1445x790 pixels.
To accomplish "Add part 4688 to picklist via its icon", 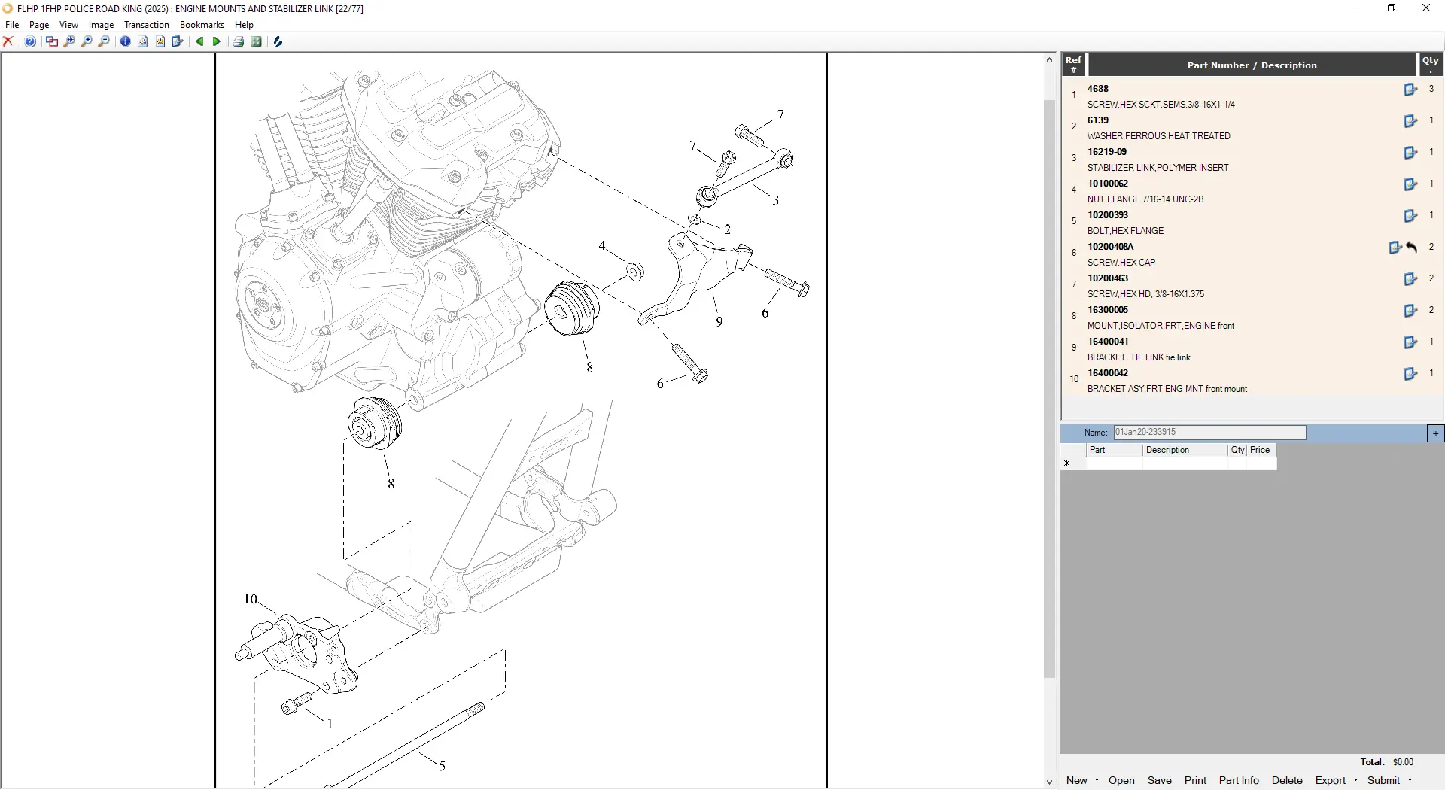I will coord(1410,90).
